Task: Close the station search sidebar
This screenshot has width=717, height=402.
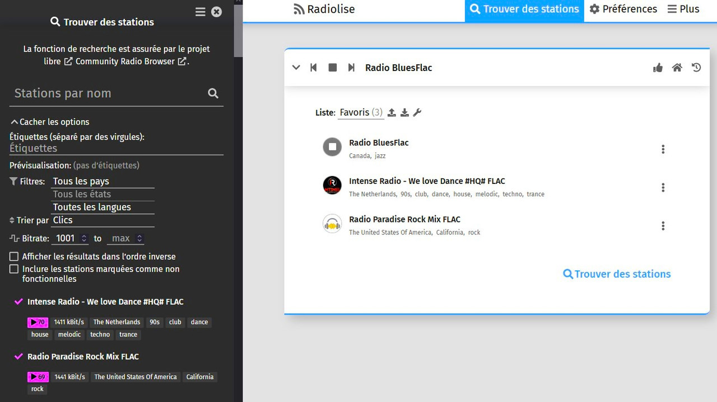Action: [x=217, y=12]
